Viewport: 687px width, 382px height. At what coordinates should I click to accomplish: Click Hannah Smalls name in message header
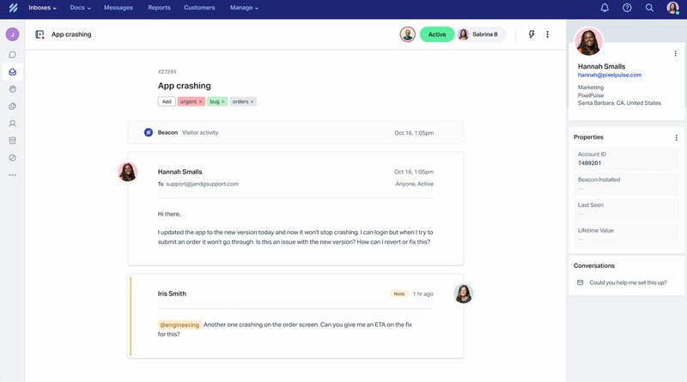click(179, 172)
